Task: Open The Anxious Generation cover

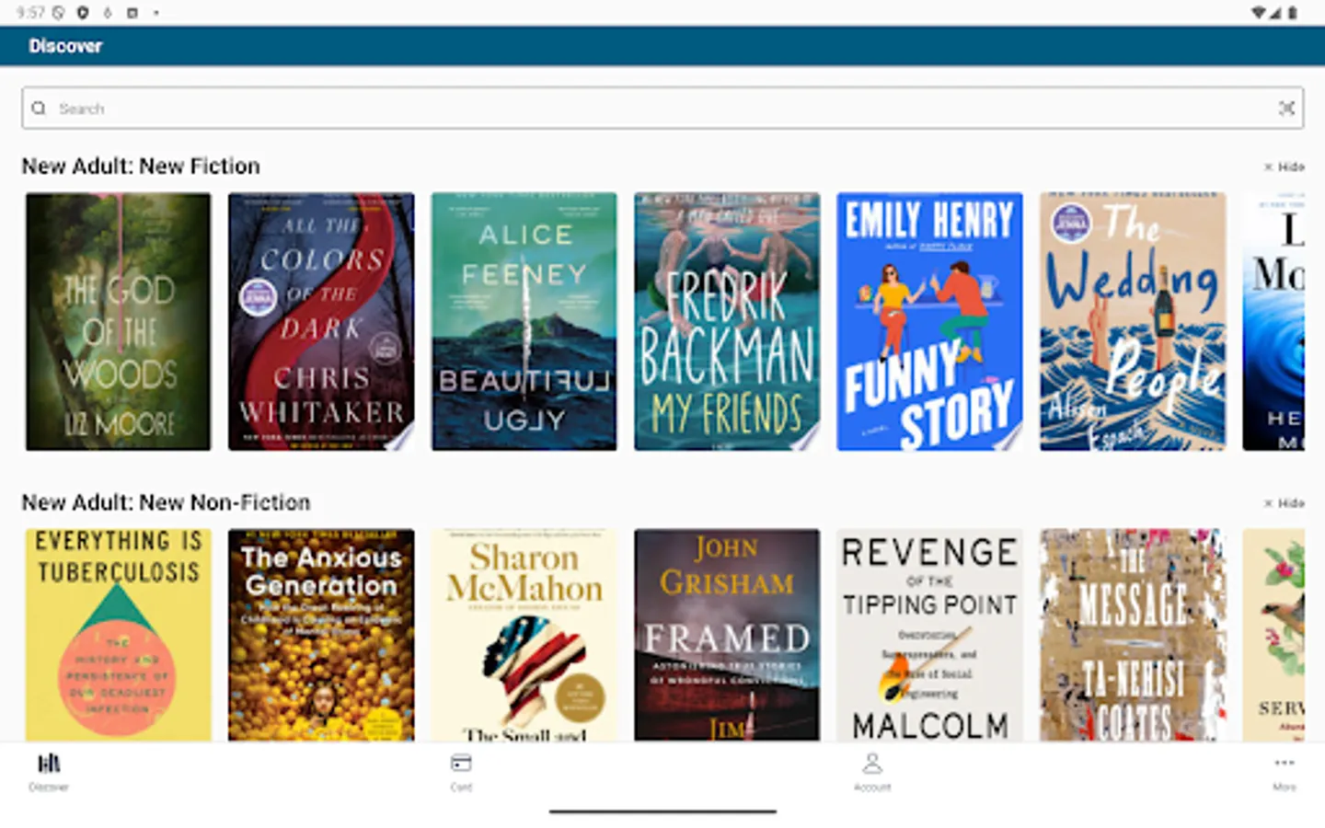Action: tap(321, 635)
